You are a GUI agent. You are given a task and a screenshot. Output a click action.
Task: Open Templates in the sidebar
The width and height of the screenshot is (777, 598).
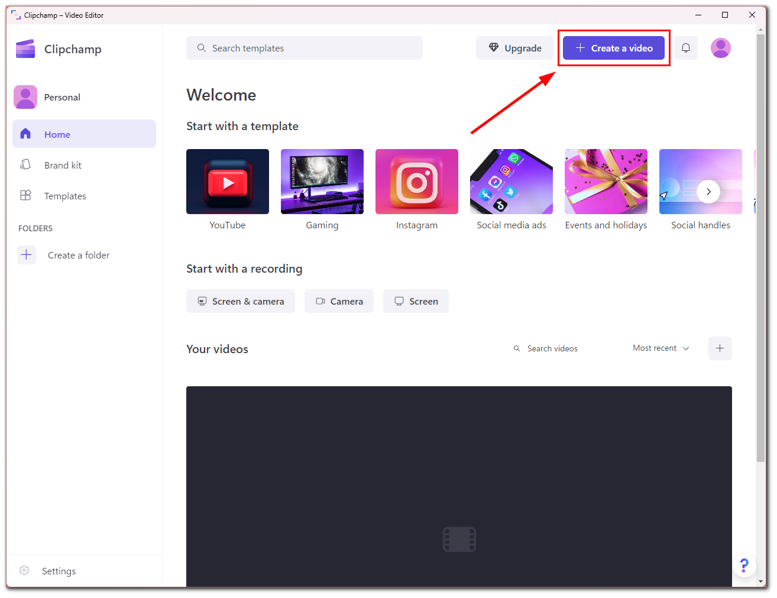[84, 196]
